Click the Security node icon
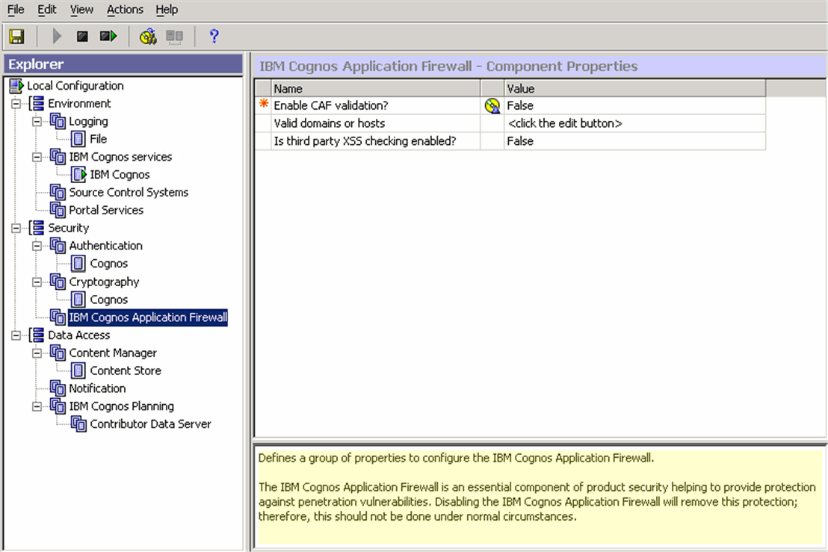 point(37,228)
